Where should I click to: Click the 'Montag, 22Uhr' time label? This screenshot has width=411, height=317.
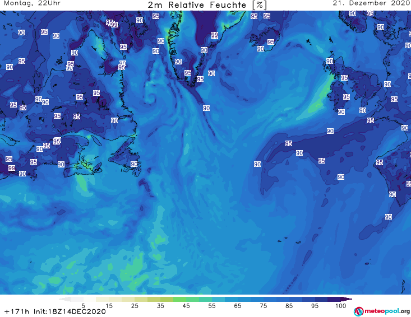point(32,3)
